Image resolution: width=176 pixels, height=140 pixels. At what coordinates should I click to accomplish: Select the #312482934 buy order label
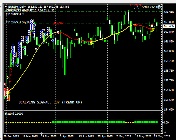pyautogui.click(x=18, y=22)
